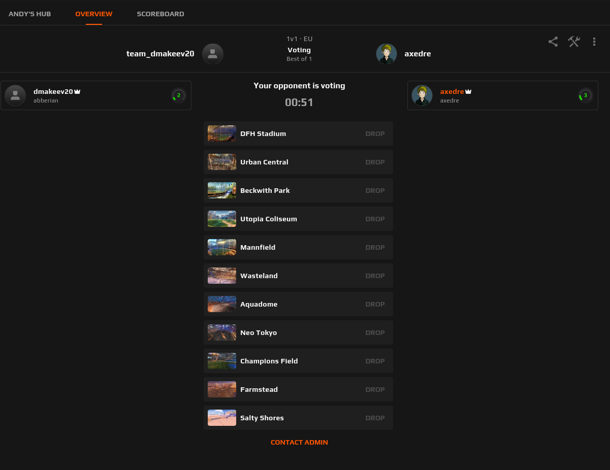Click the Contact Admin link
The image size is (610, 470).
(x=299, y=443)
